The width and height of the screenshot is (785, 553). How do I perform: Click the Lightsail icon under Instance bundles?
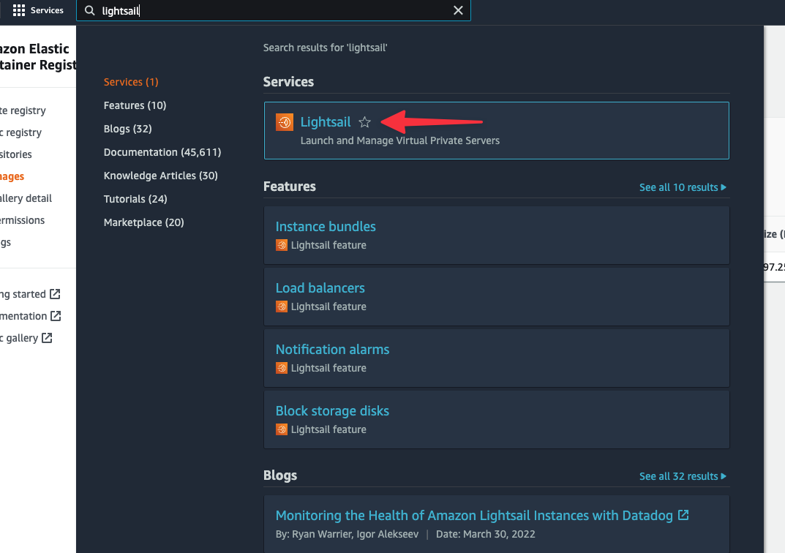coord(282,245)
